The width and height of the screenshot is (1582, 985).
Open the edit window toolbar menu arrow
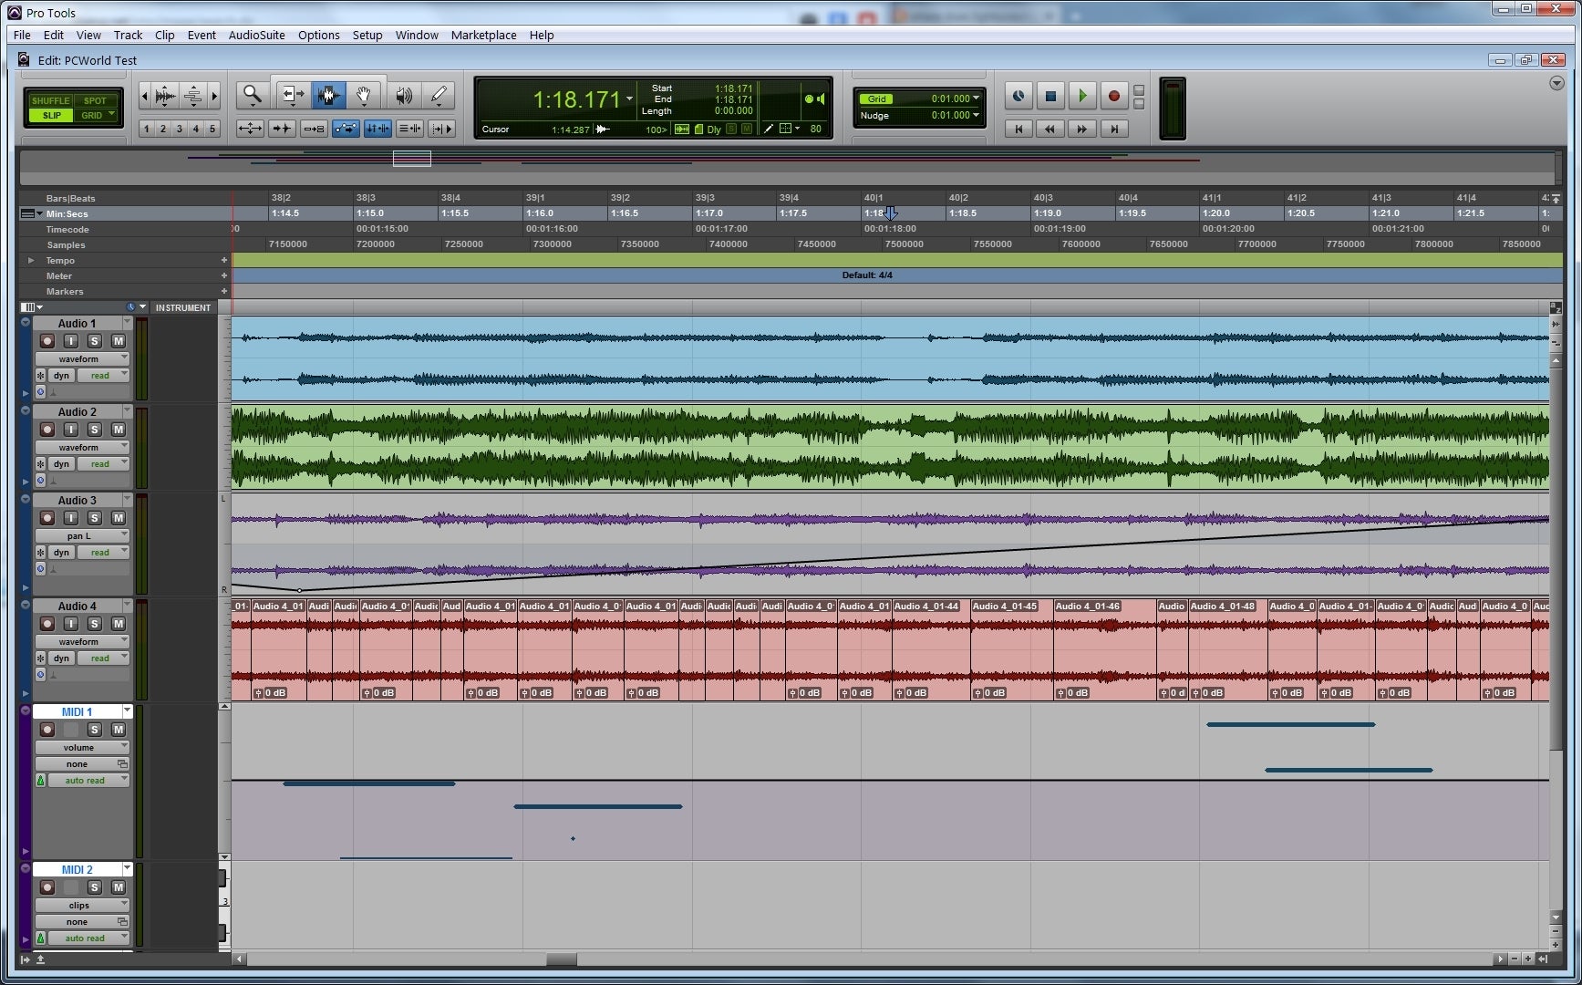point(1556,83)
